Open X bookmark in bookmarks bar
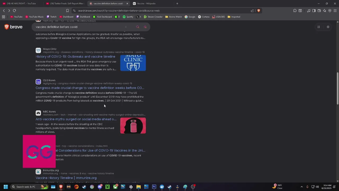 point(139,17)
